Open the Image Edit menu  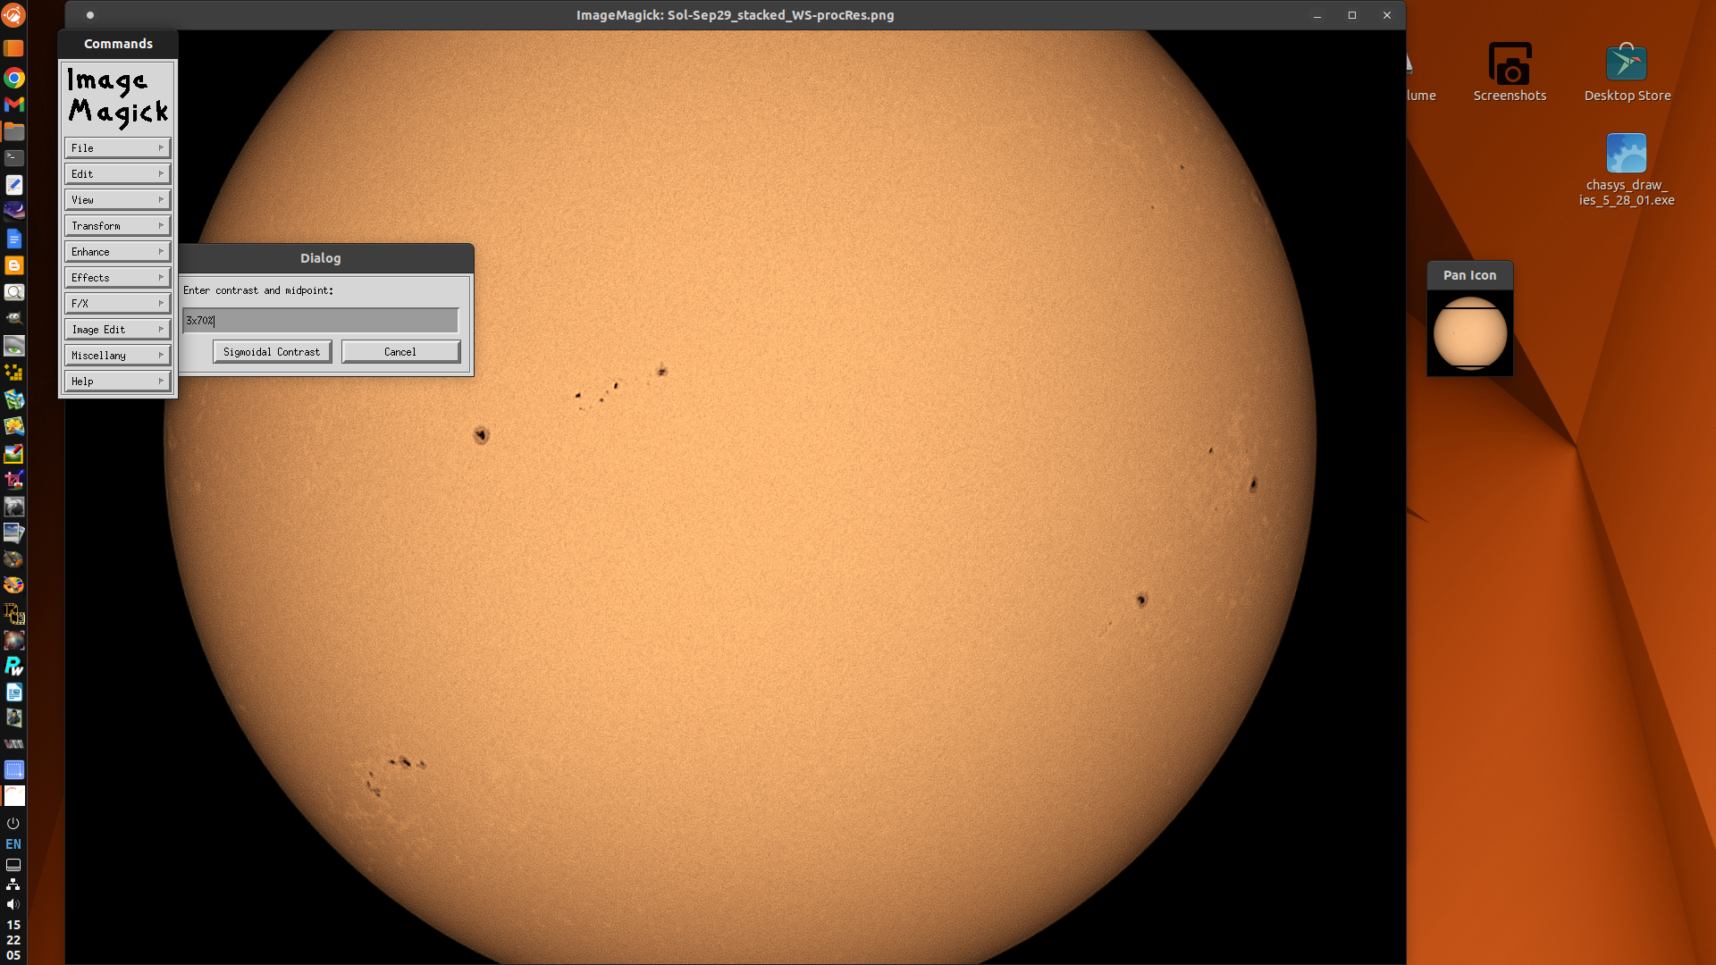(x=117, y=330)
